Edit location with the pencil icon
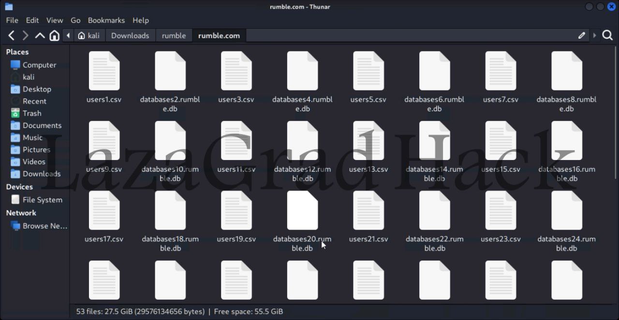 582,35
